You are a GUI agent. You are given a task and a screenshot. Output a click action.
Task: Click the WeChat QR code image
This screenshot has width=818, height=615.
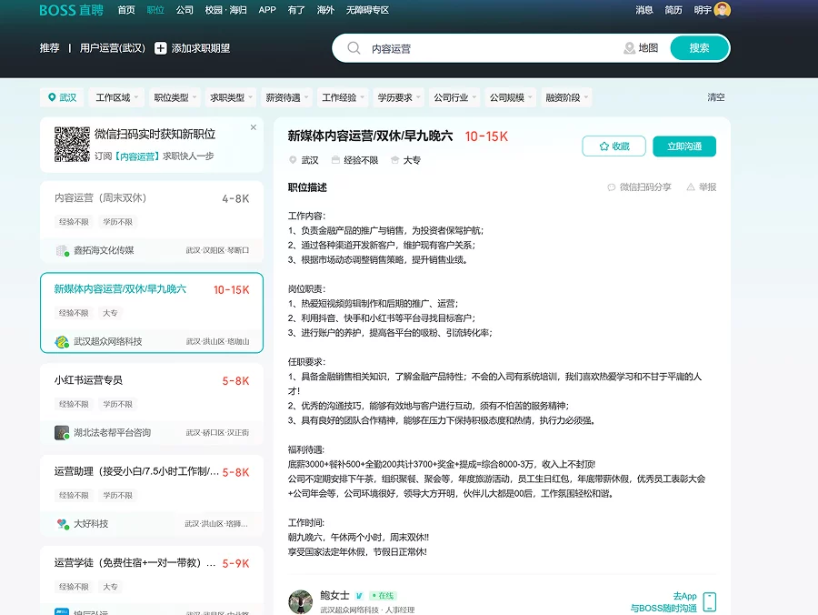coord(71,144)
